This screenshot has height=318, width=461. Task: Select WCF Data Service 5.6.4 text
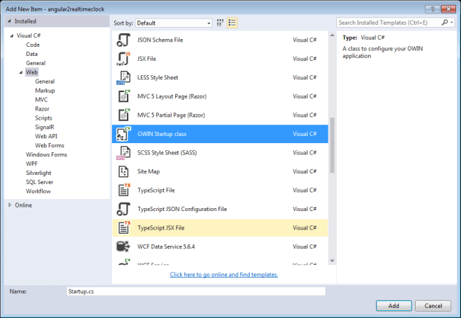166,246
